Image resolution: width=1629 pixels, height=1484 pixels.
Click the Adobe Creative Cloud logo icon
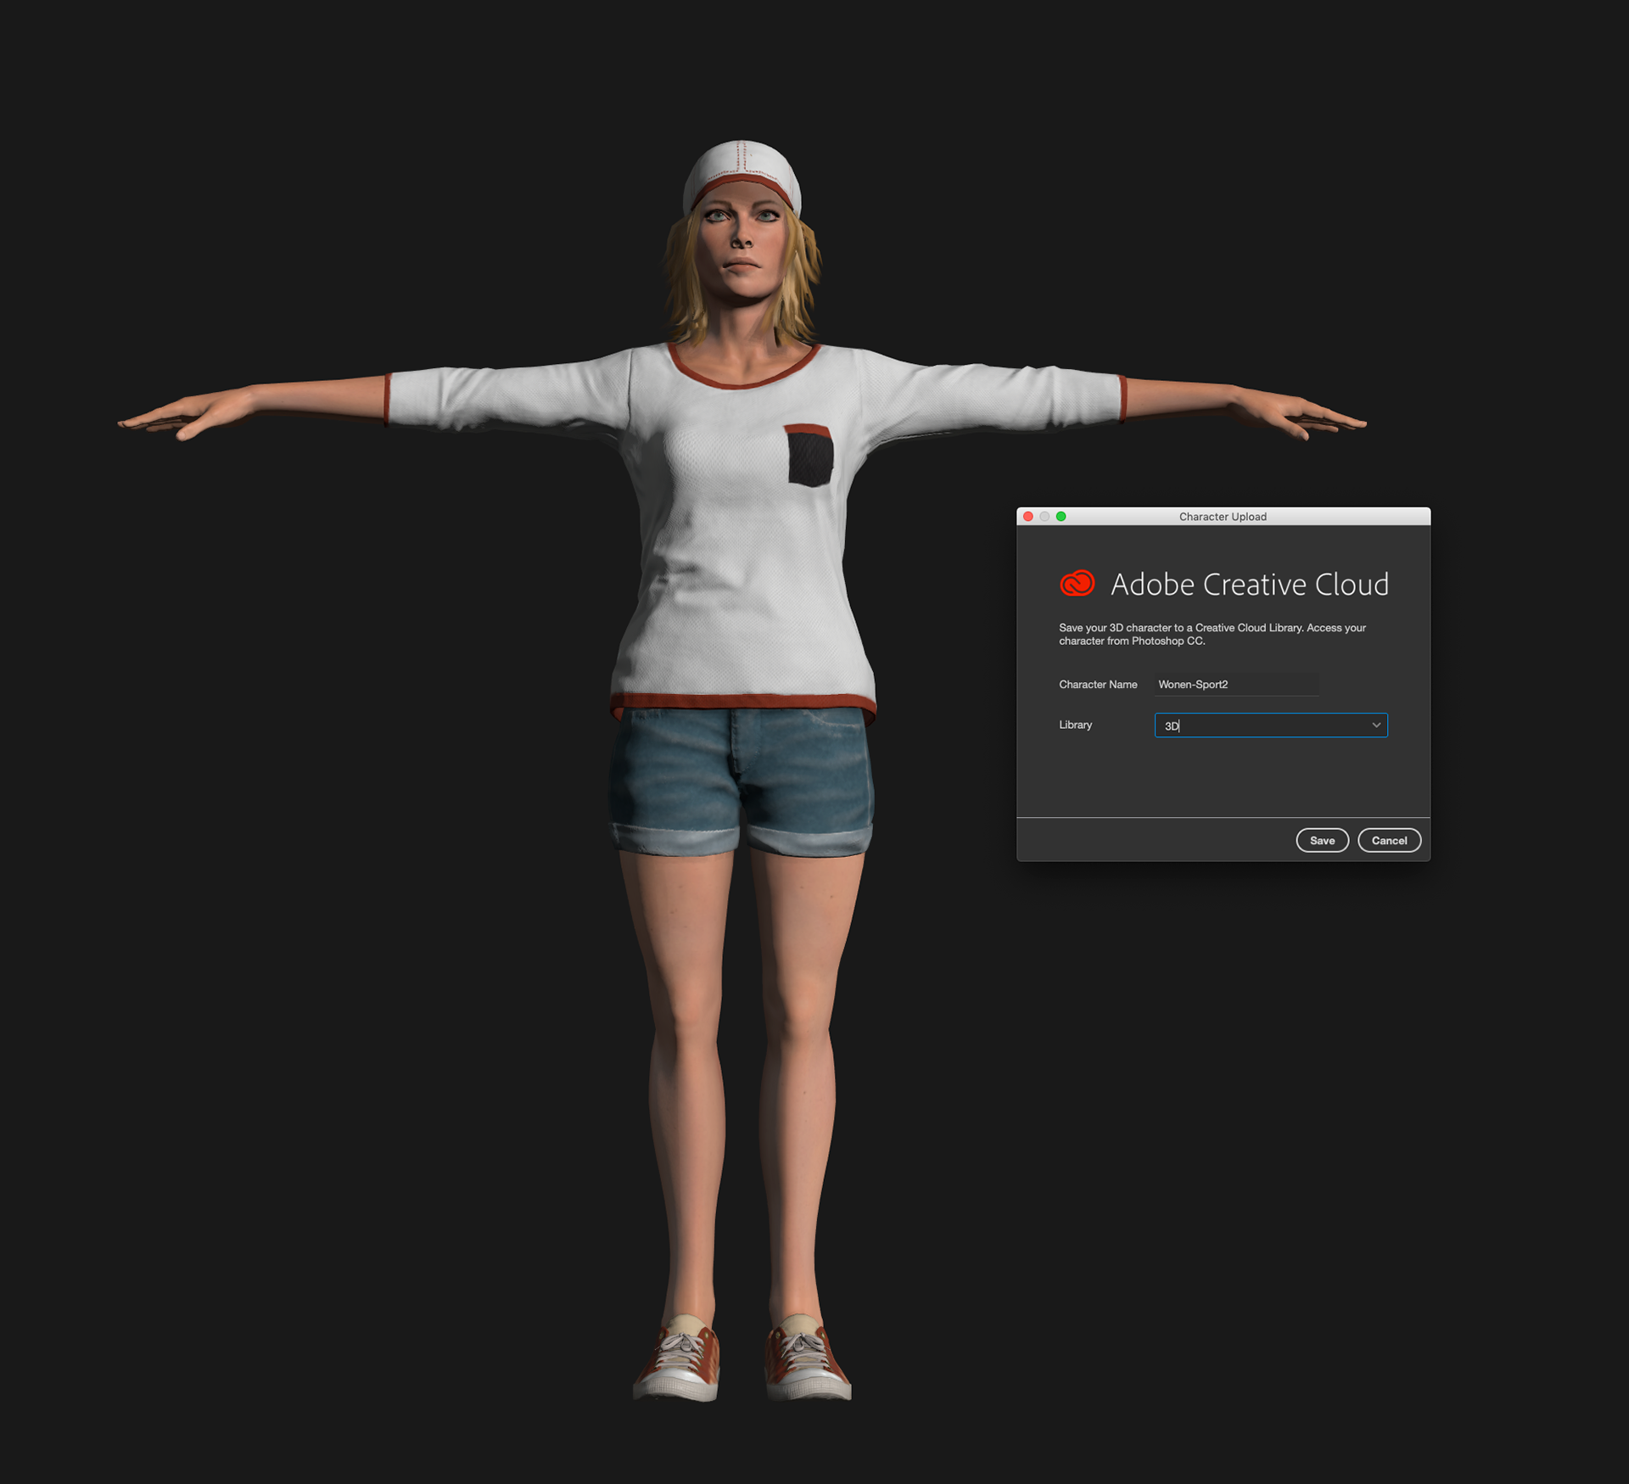pyautogui.click(x=1078, y=583)
